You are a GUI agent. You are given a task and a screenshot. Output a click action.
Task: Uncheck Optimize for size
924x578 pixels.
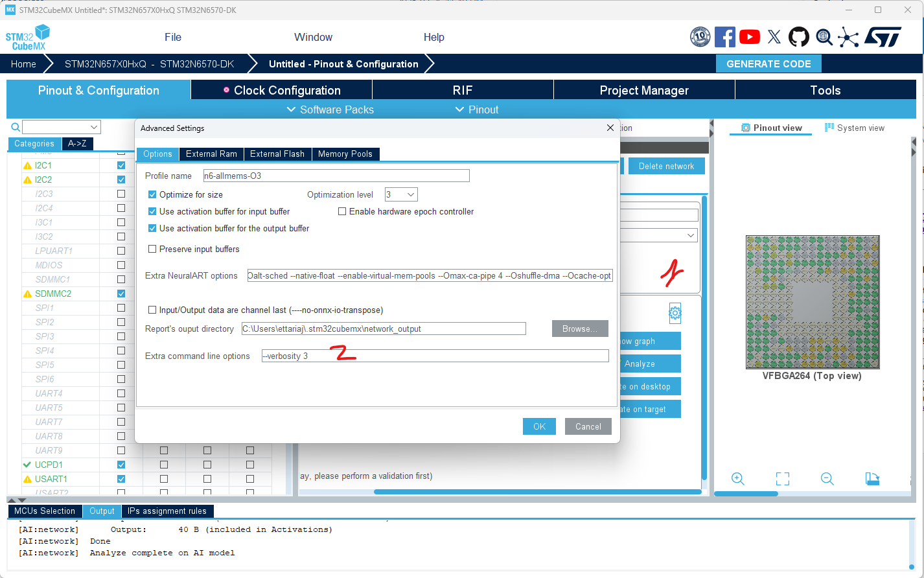pyautogui.click(x=152, y=194)
